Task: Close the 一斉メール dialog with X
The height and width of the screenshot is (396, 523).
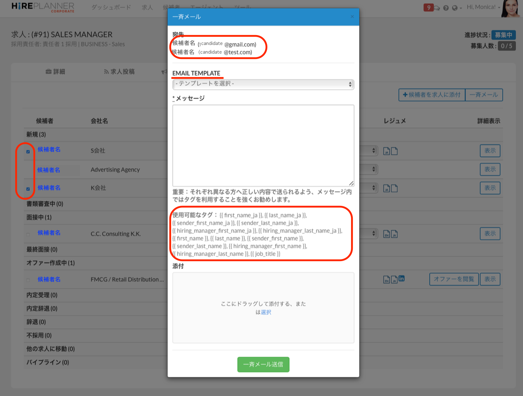Action: tap(352, 16)
